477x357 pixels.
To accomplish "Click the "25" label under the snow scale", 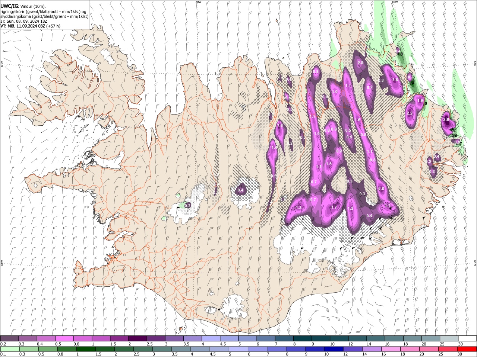I will (442, 344).
